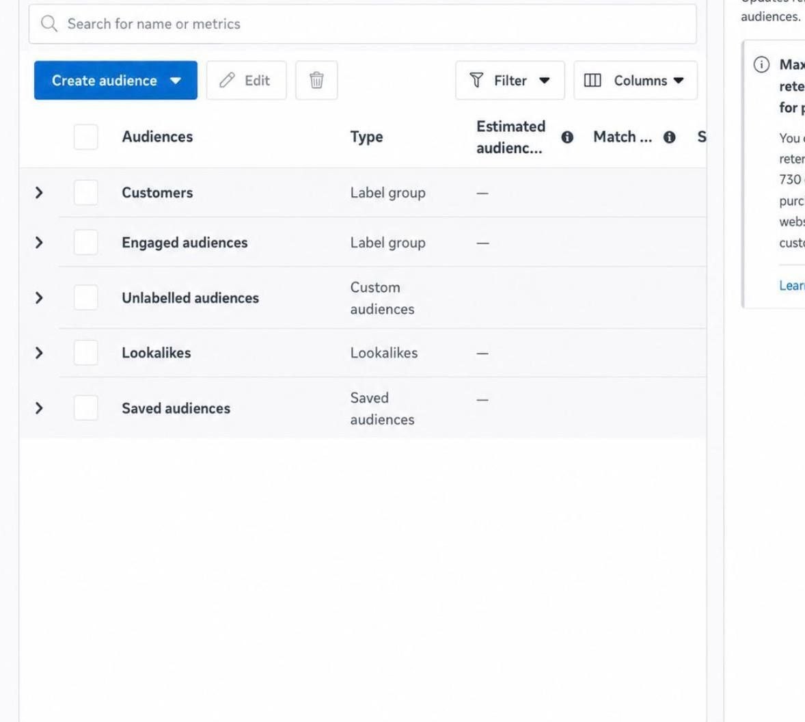The height and width of the screenshot is (722, 805).
Task: Click Saved audiences type cell
Action: click(x=382, y=409)
